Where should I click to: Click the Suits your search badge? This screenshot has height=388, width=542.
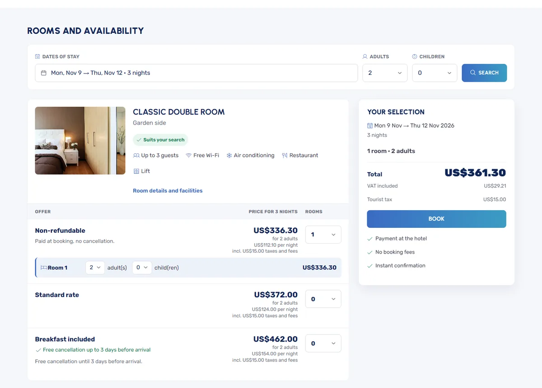pos(160,140)
